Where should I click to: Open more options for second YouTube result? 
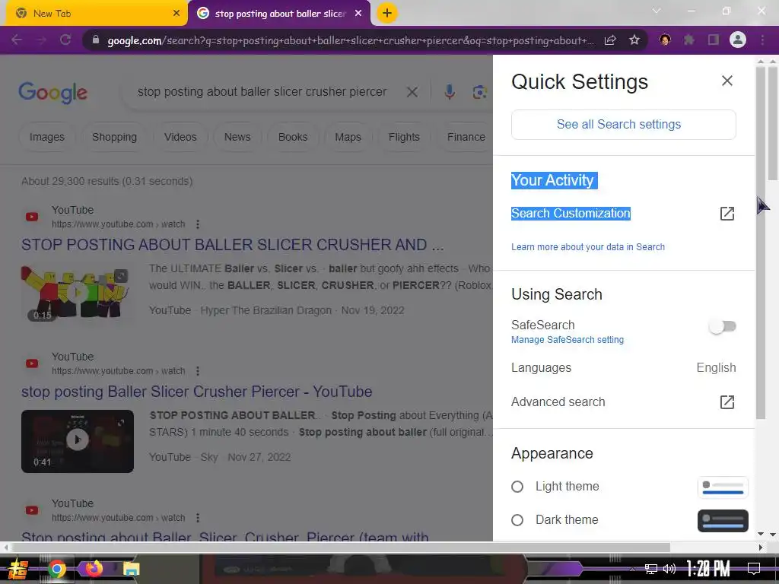point(198,371)
